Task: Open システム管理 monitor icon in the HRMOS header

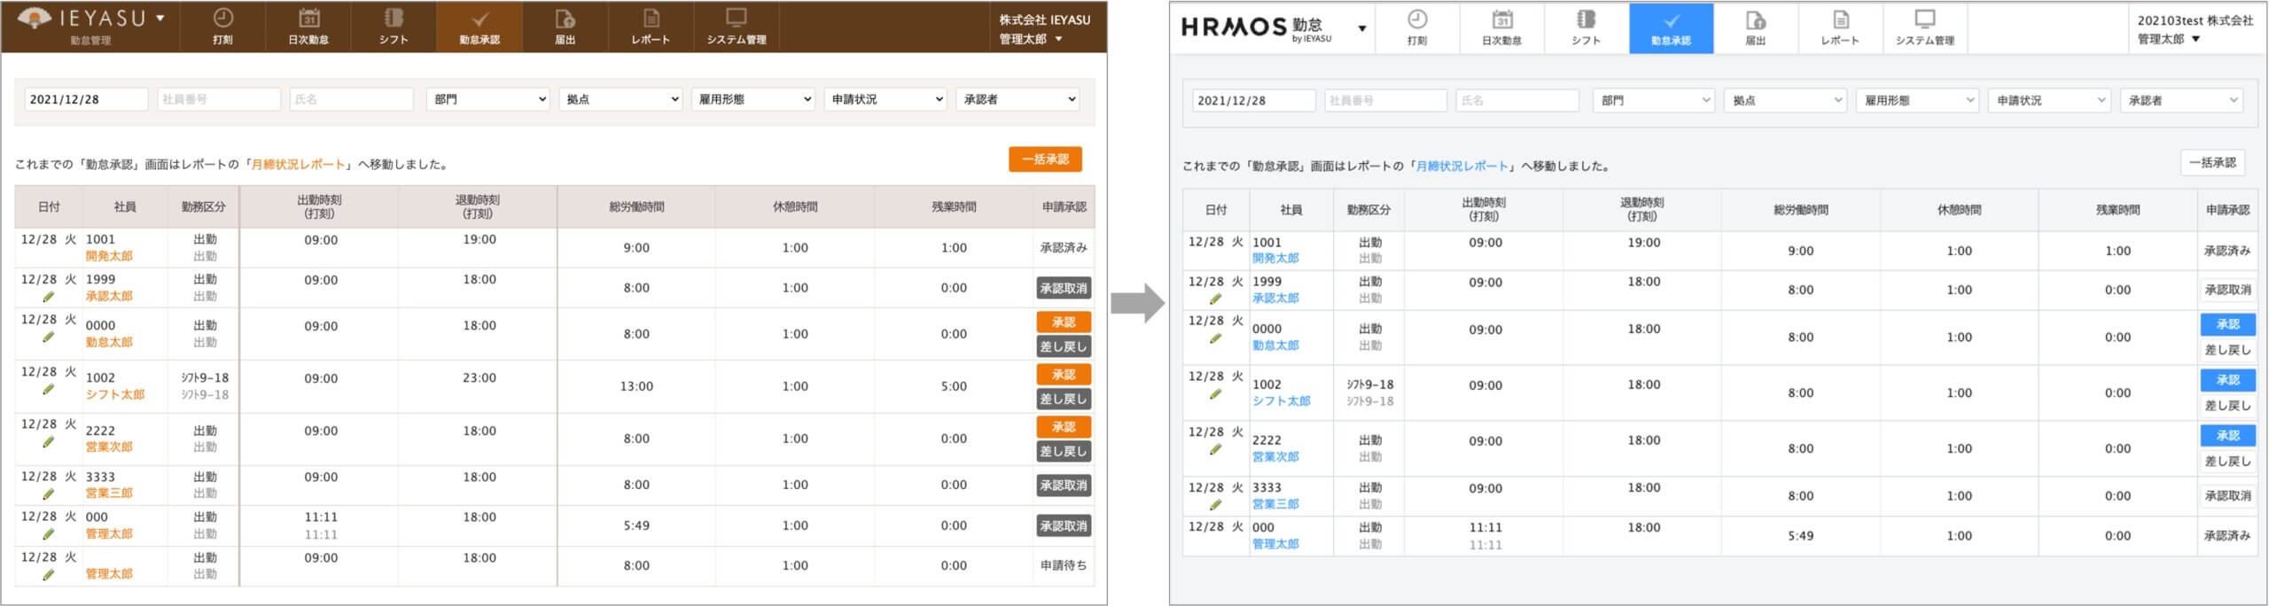Action: [1924, 19]
